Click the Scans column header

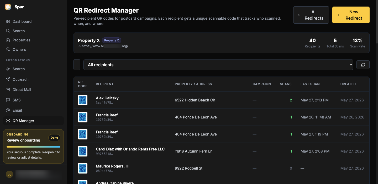286,84
